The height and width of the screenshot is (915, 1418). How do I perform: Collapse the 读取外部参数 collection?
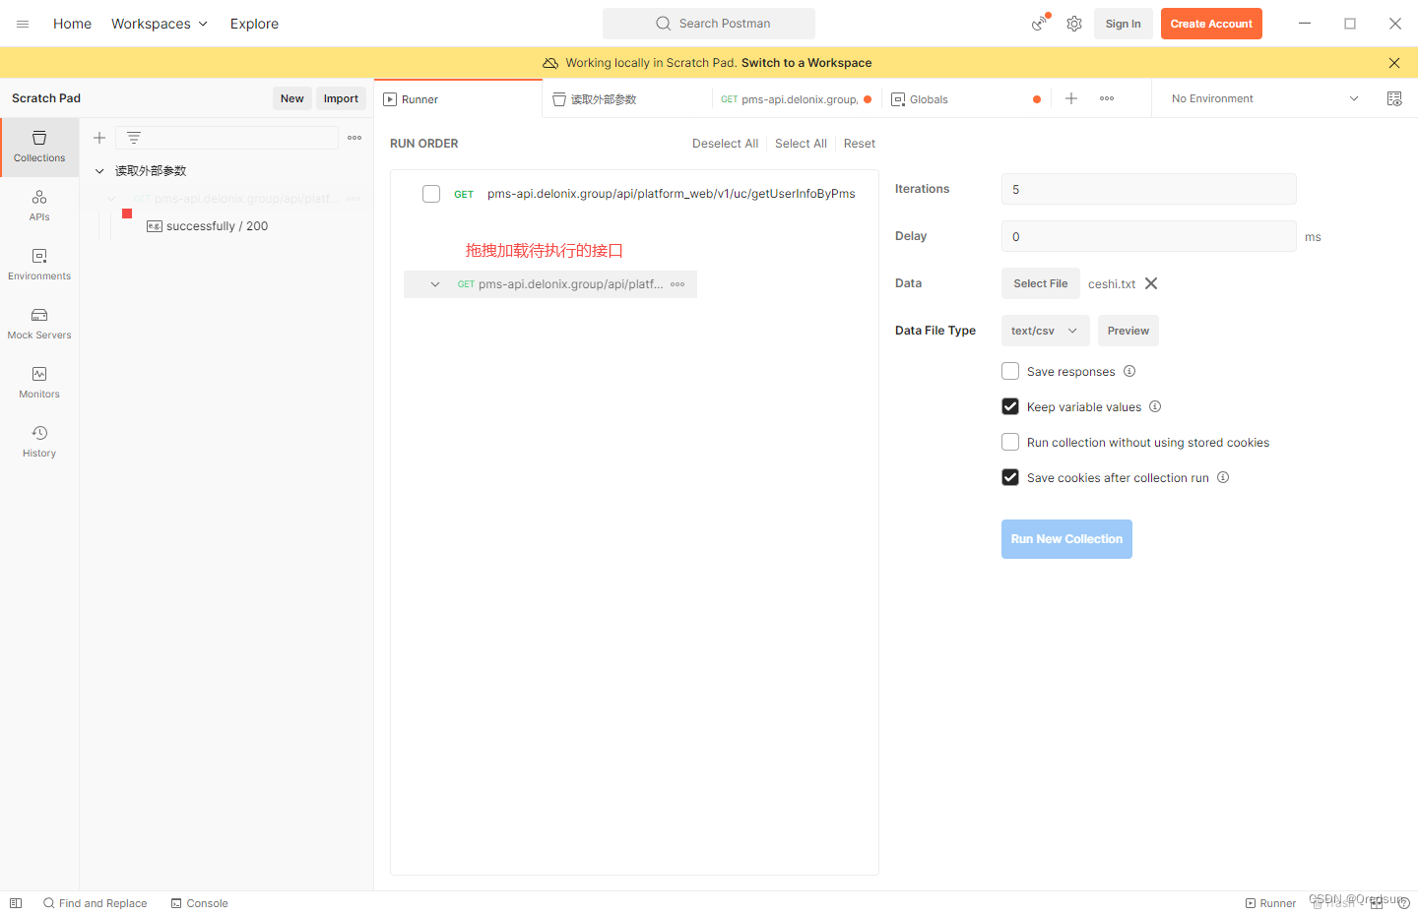pyautogui.click(x=99, y=171)
